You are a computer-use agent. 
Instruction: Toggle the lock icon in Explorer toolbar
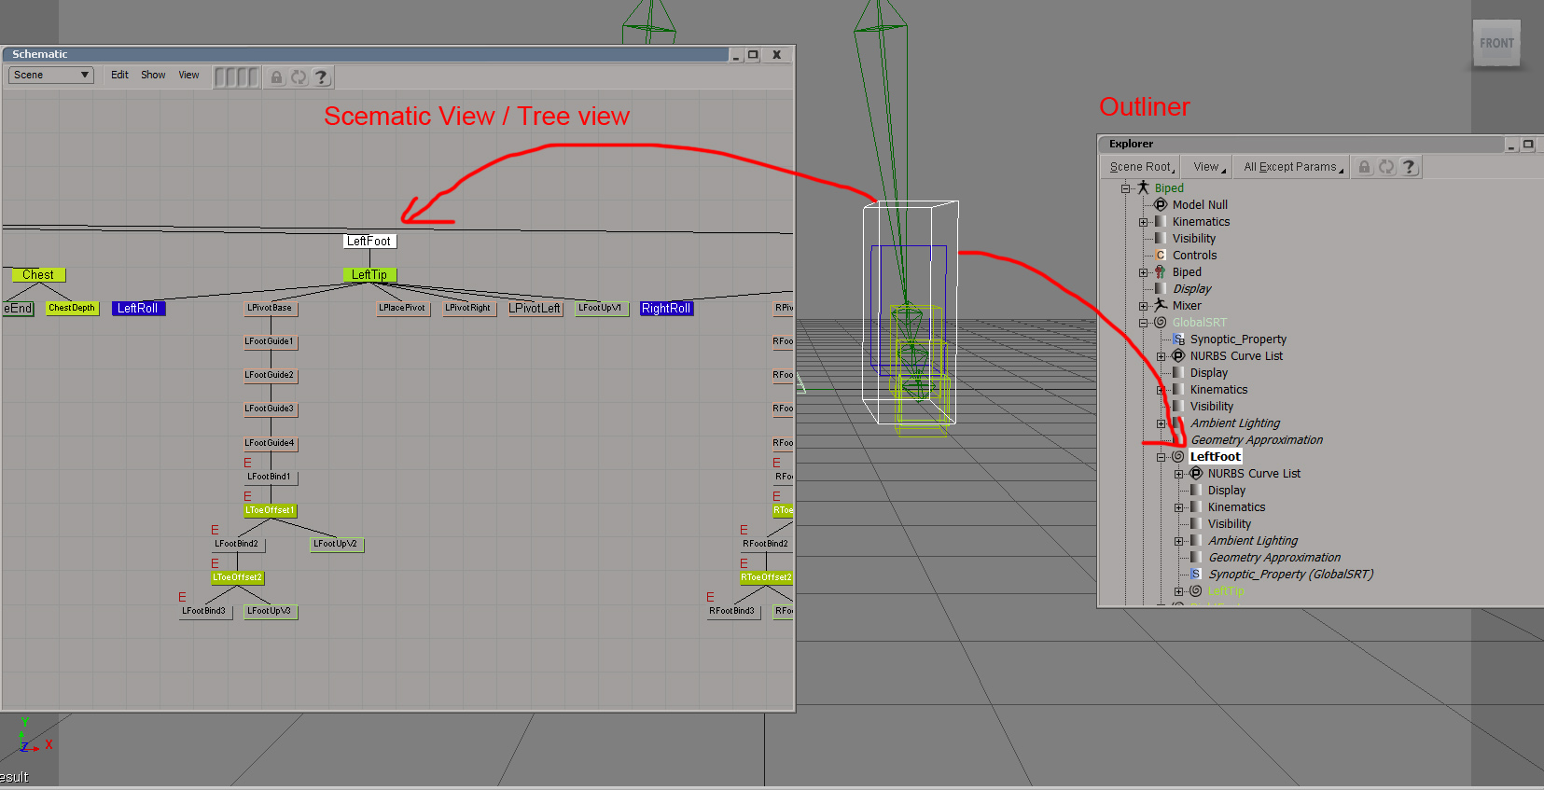pos(1364,167)
